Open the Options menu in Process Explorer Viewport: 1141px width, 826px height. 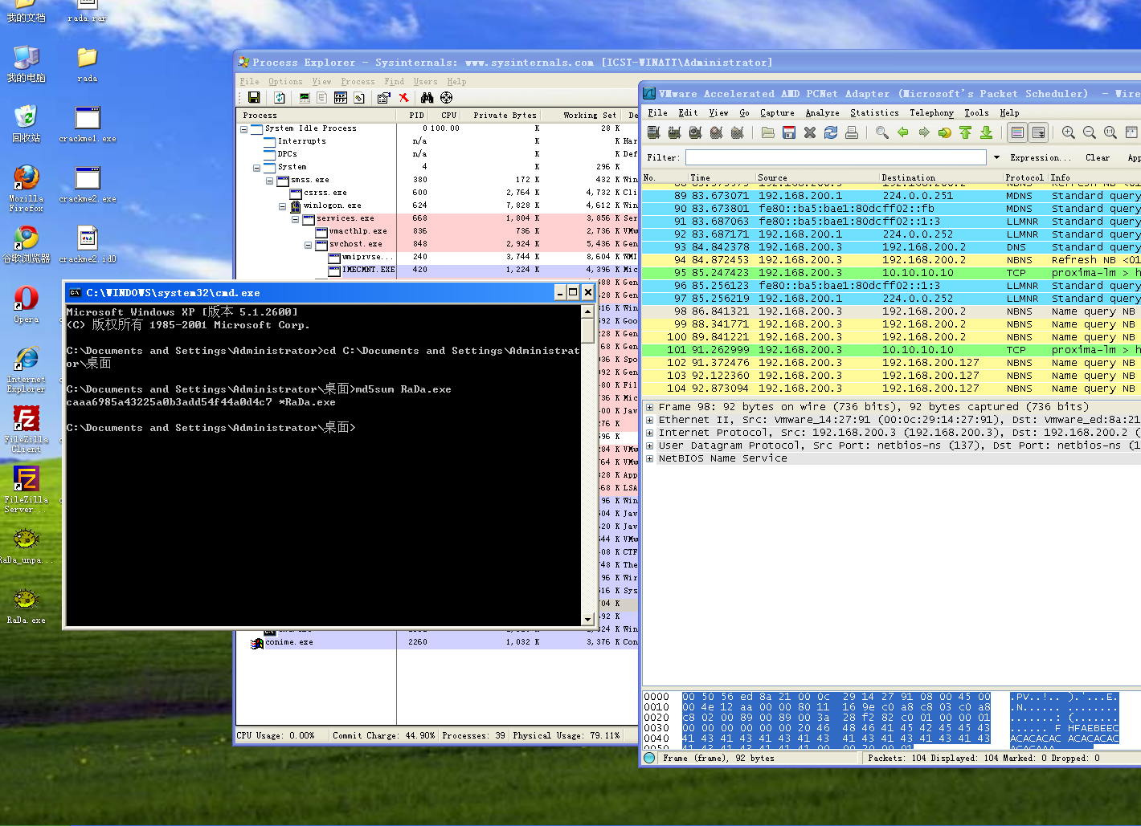[x=285, y=82]
